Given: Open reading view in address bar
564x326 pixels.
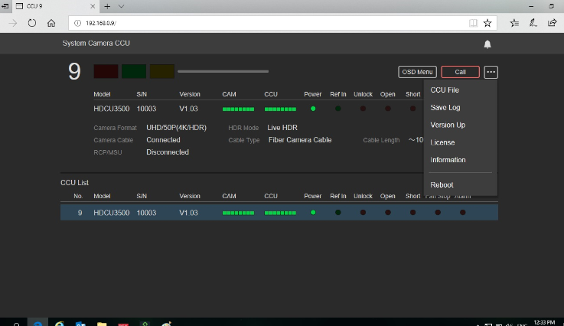Looking at the screenshot, I should (473, 23).
